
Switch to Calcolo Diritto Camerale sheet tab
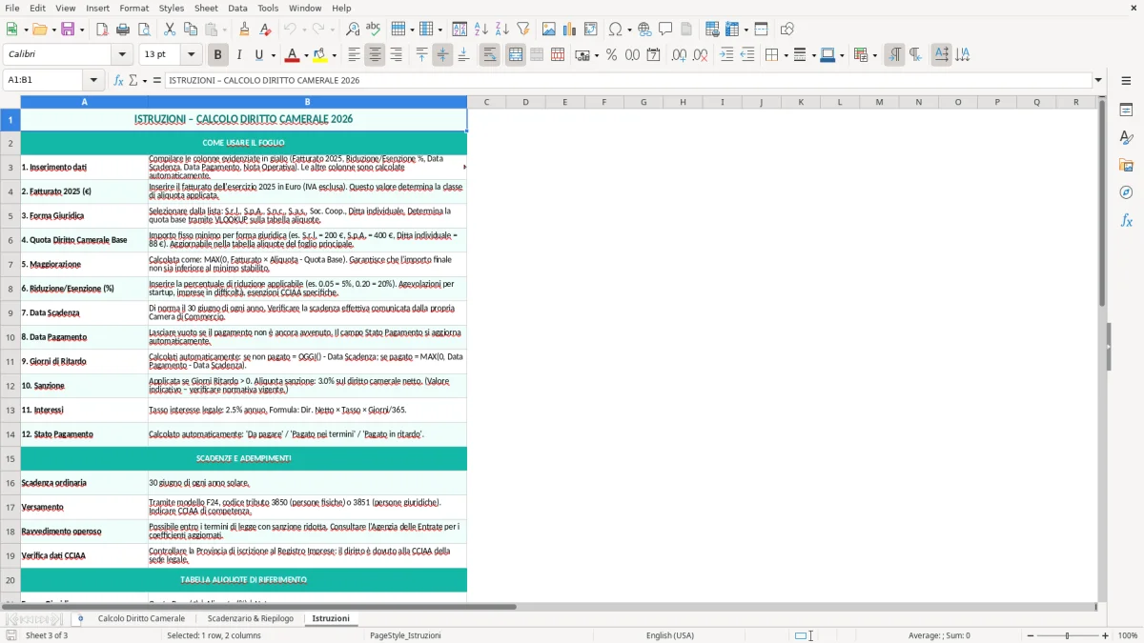[141, 618]
